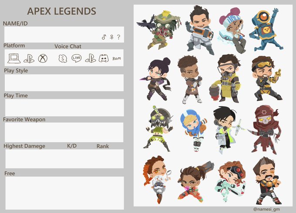This screenshot has width=296, height=213.
Task: Select Gibraltar character with shield arm
Action: pyautogui.click(x=200, y=30)
